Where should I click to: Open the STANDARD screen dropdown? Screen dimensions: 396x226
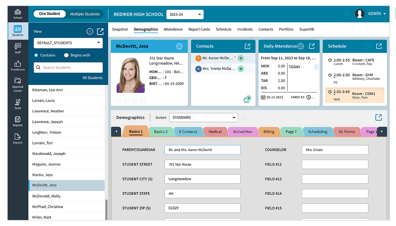203,117
